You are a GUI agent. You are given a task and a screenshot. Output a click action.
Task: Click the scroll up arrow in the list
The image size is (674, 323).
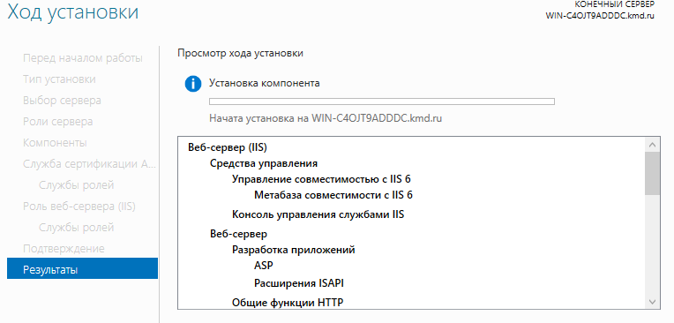(x=653, y=144)
